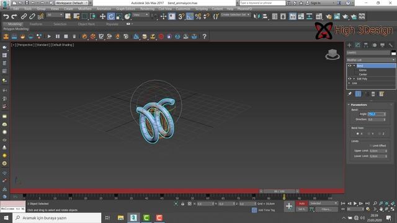Open the Rendering menu
397x223 pixels.
coord(147,9)
